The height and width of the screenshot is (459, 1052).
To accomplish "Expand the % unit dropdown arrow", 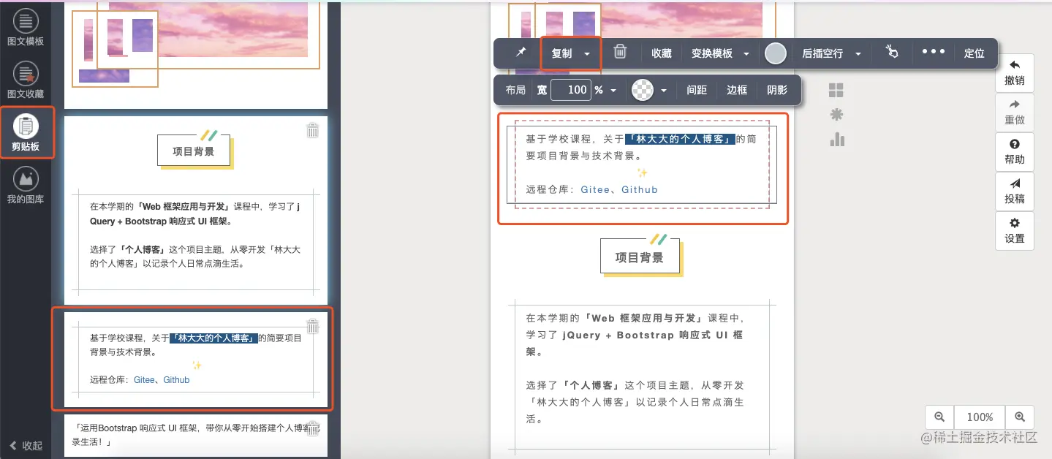I will pos(613,91).
